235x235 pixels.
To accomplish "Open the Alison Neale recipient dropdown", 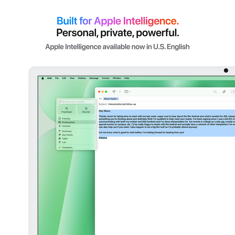I will pos(111,99).
